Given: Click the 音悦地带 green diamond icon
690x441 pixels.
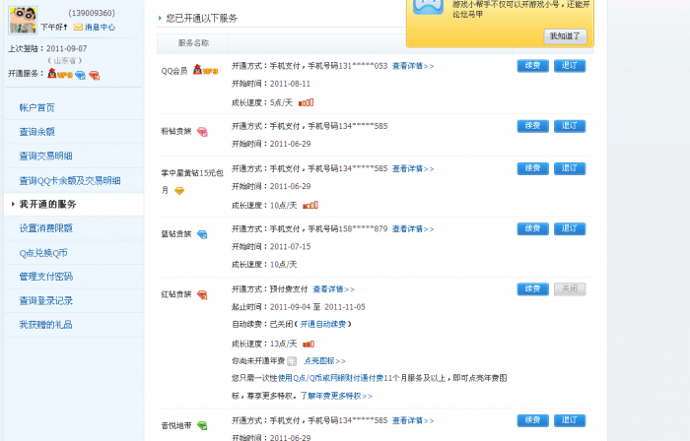Looking at the screenshot, I should (202, 425).
